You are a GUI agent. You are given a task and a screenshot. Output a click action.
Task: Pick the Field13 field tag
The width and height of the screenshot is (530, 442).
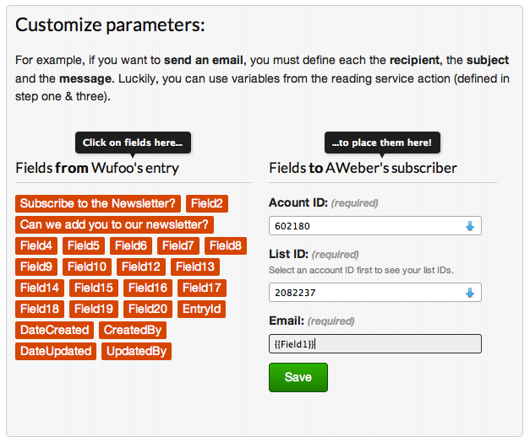pos(195,267)
